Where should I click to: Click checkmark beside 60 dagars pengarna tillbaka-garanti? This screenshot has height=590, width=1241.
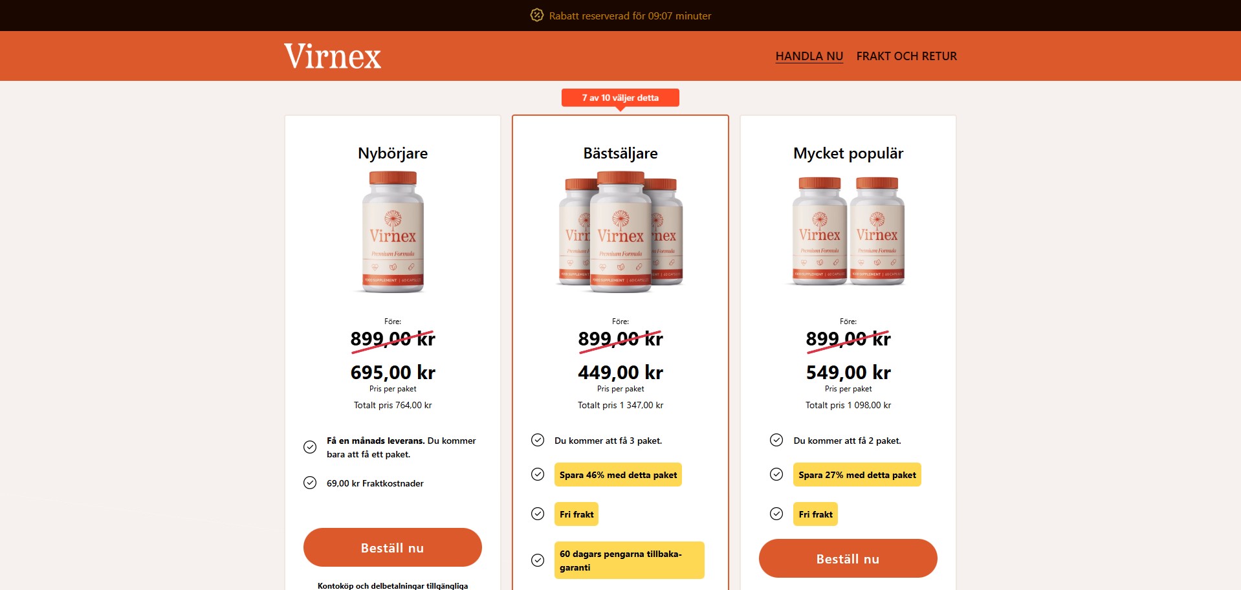(538, 560)
